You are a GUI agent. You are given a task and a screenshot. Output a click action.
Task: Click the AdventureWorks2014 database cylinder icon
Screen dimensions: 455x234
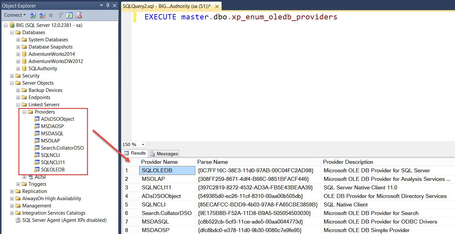pos(24,54)
